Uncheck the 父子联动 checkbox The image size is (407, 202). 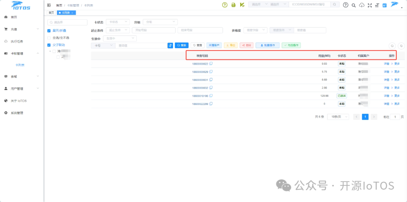point(49,45)
